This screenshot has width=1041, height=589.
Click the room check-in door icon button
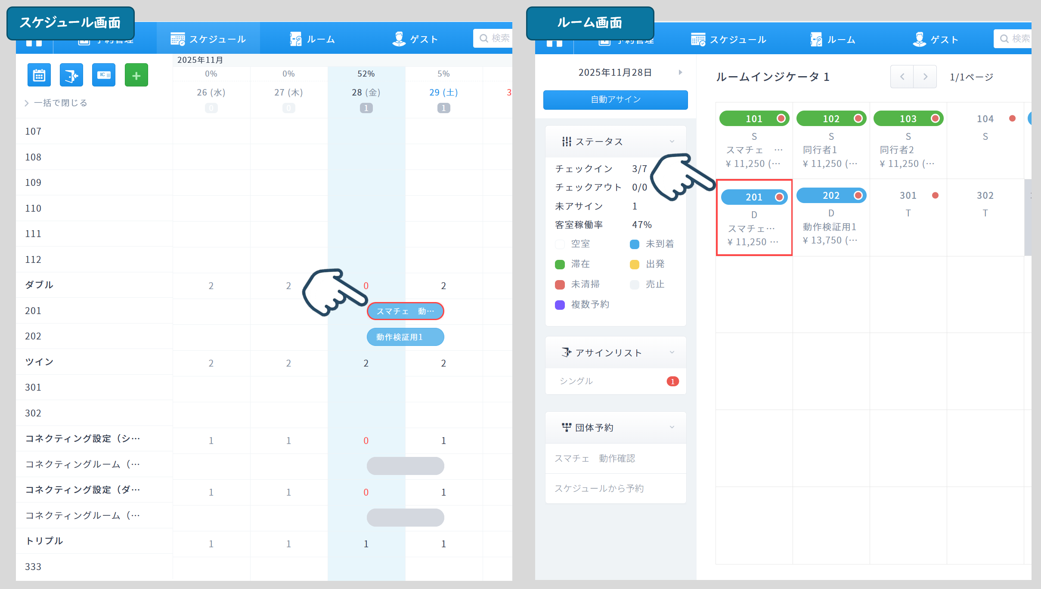tap(71, 75)
